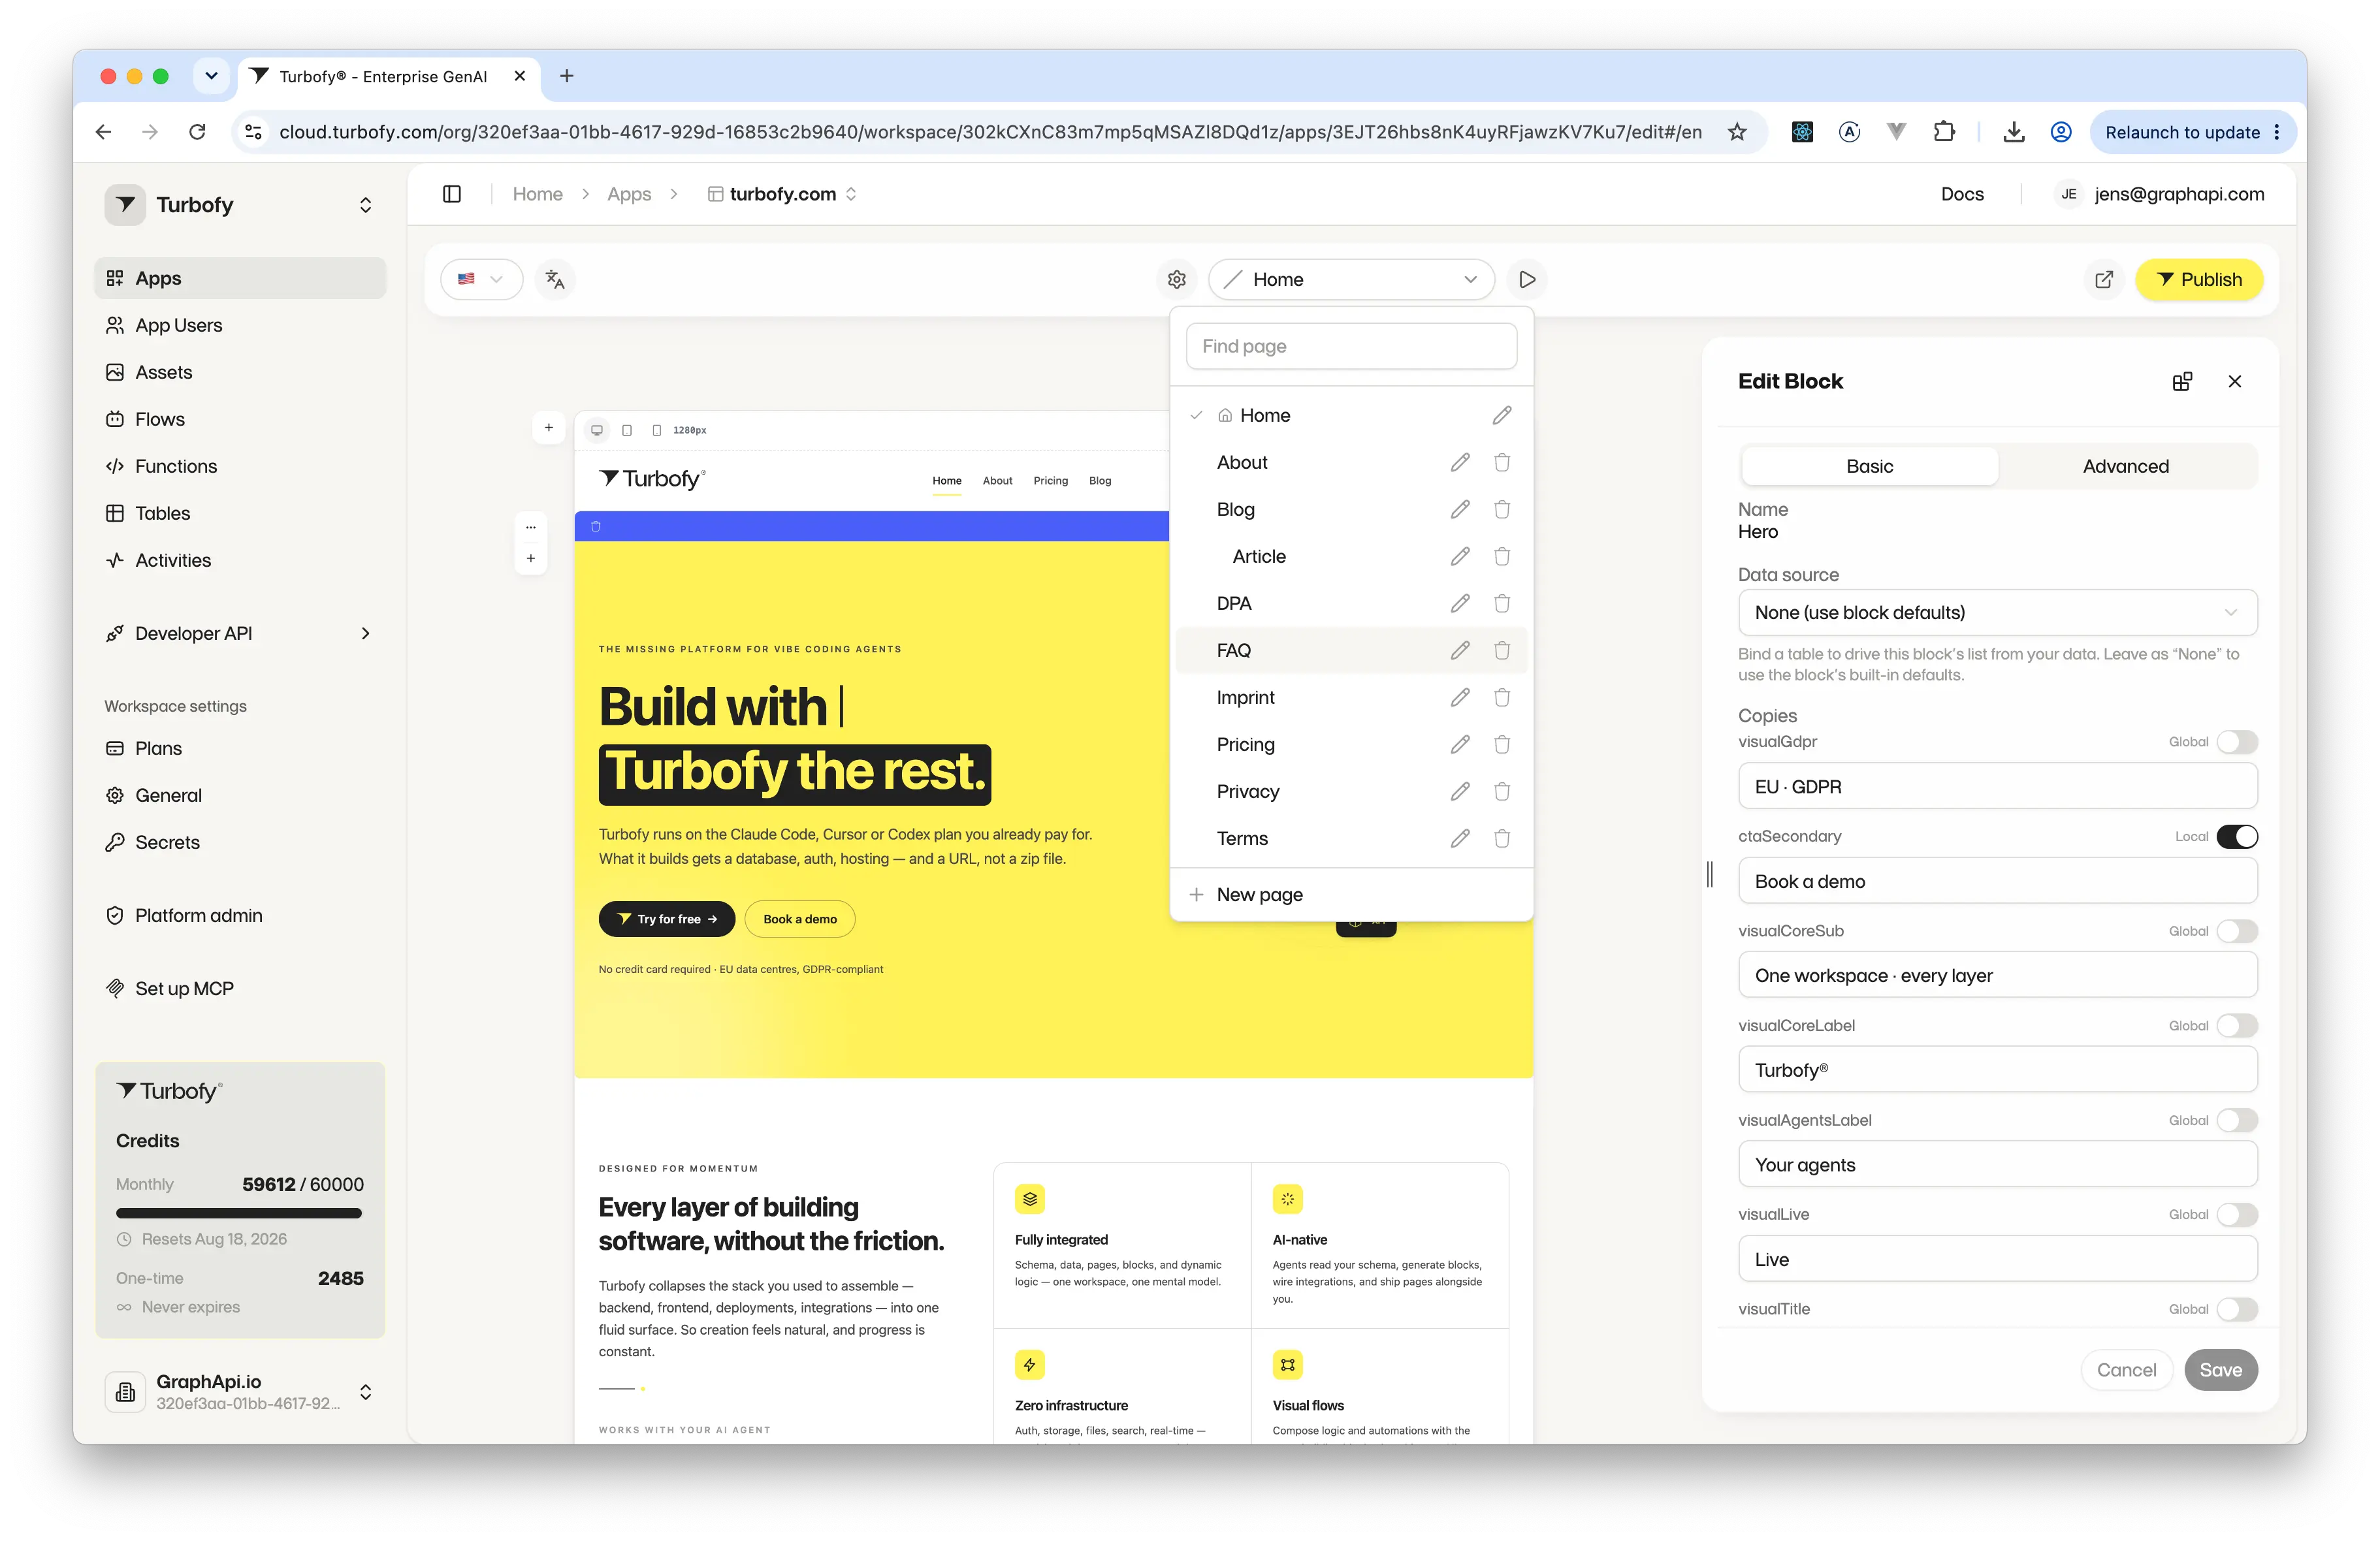
Task: Open Flows in sidebar
Action: point(240,419)
